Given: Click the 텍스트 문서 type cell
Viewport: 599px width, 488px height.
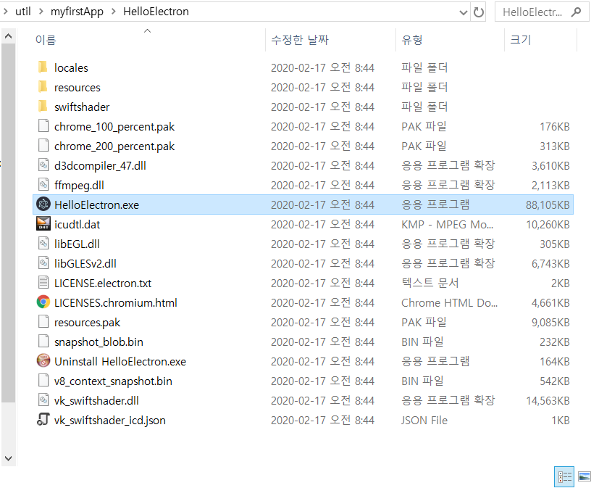Looking at the screenshot, I should [430, 283].
